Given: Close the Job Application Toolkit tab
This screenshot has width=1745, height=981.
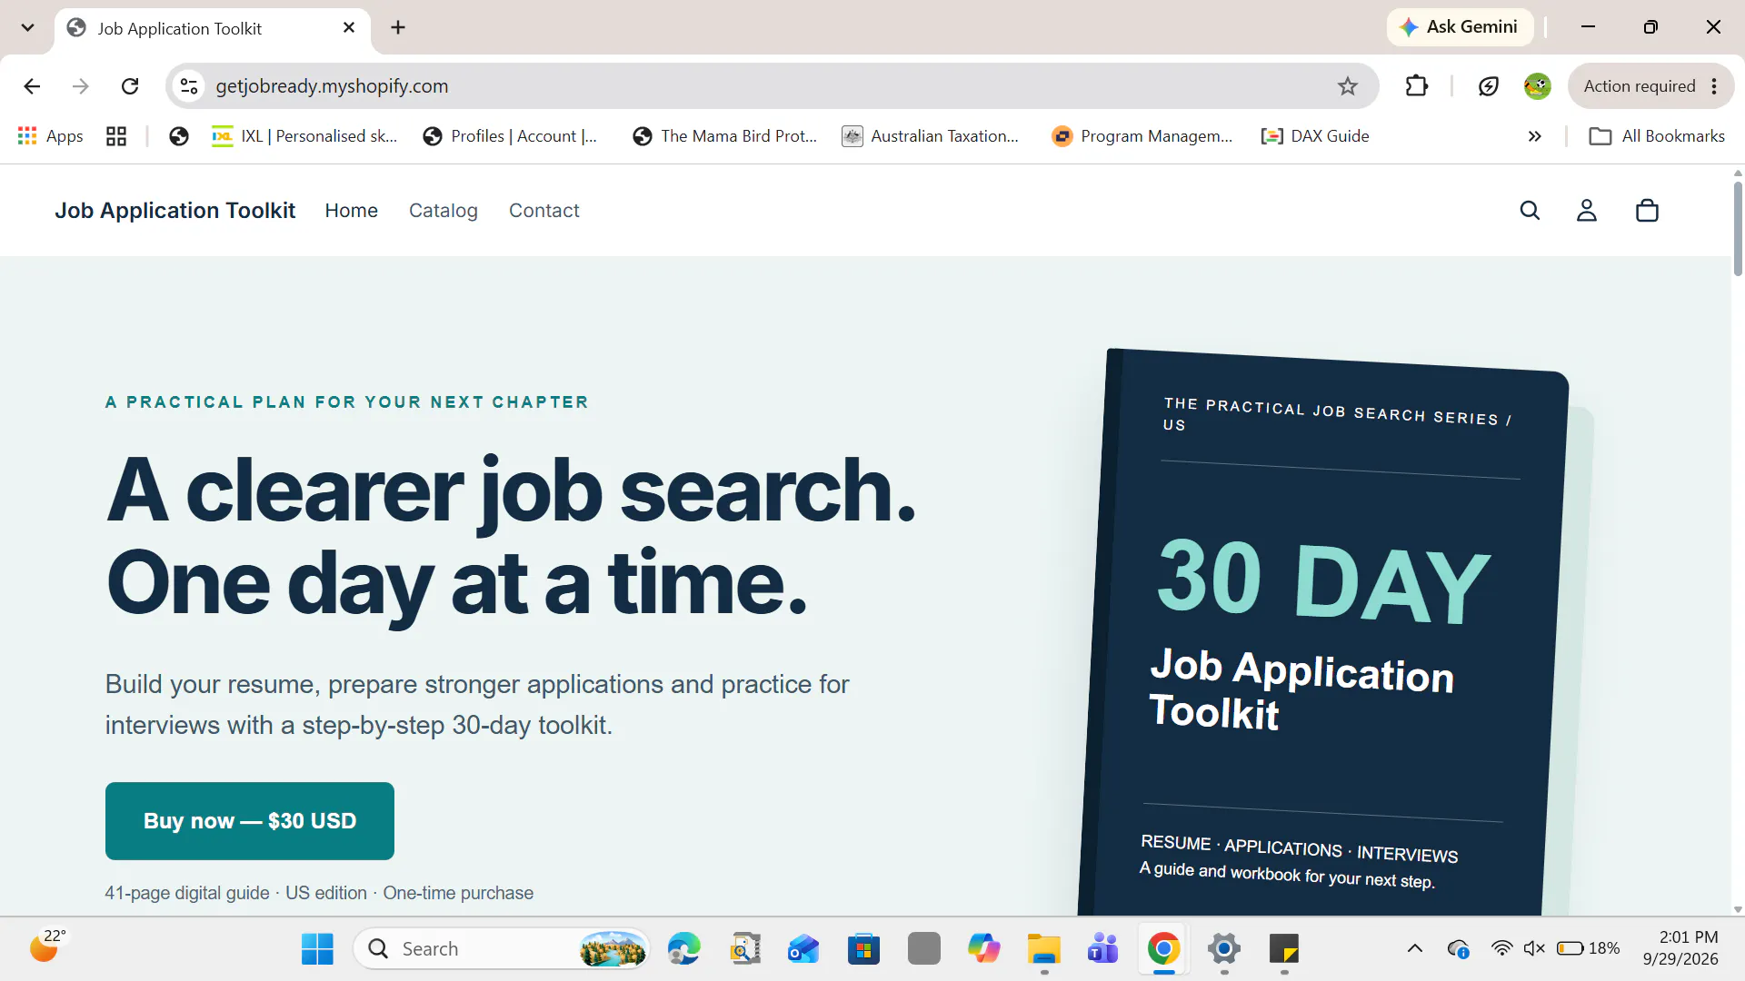Looking at the screenshot, I should click(x=349, y=28).
